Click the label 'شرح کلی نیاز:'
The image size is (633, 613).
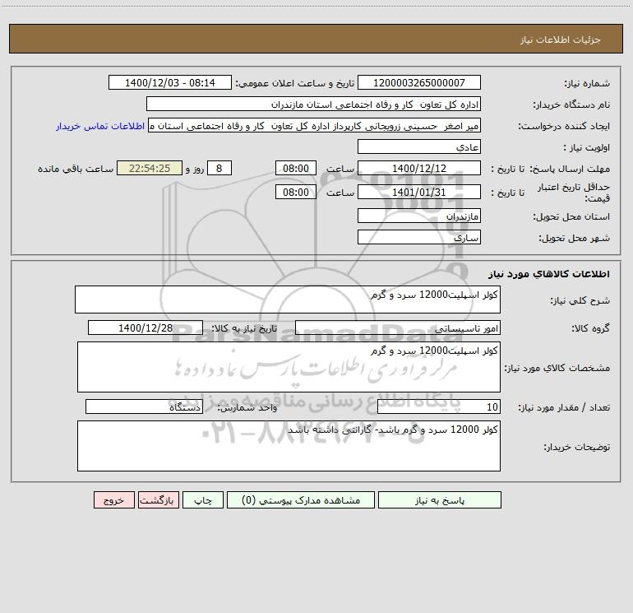tap(580, 300)
